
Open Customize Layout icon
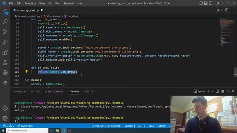(217, 3)
